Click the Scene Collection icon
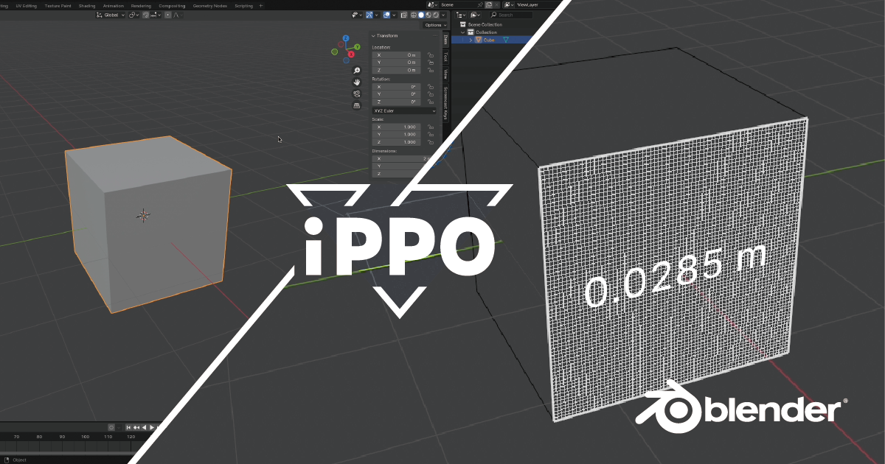 click(x=463, y=25)
